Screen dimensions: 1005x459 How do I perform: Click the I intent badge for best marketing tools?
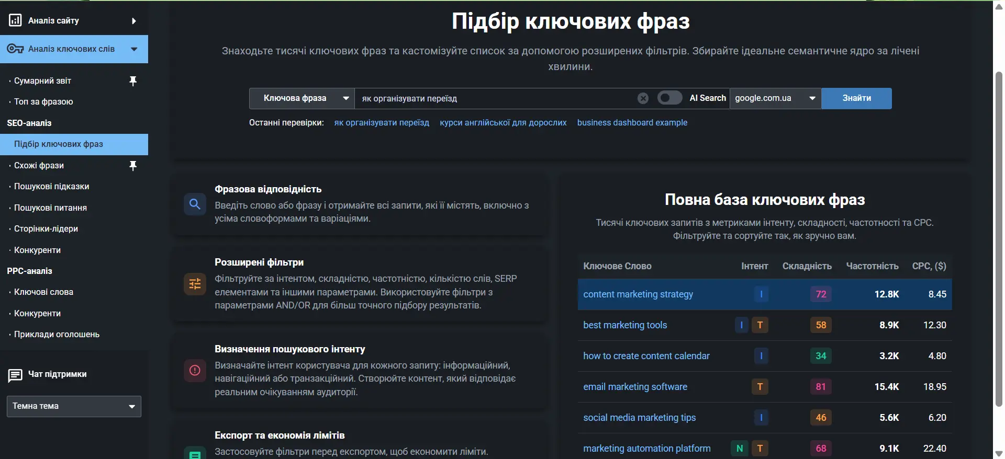[741, 325]
